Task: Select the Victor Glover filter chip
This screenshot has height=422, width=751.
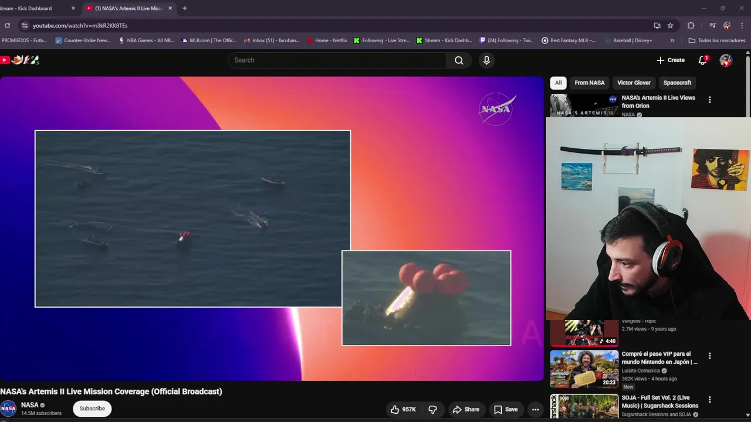Action: click(x=634, y=83)
